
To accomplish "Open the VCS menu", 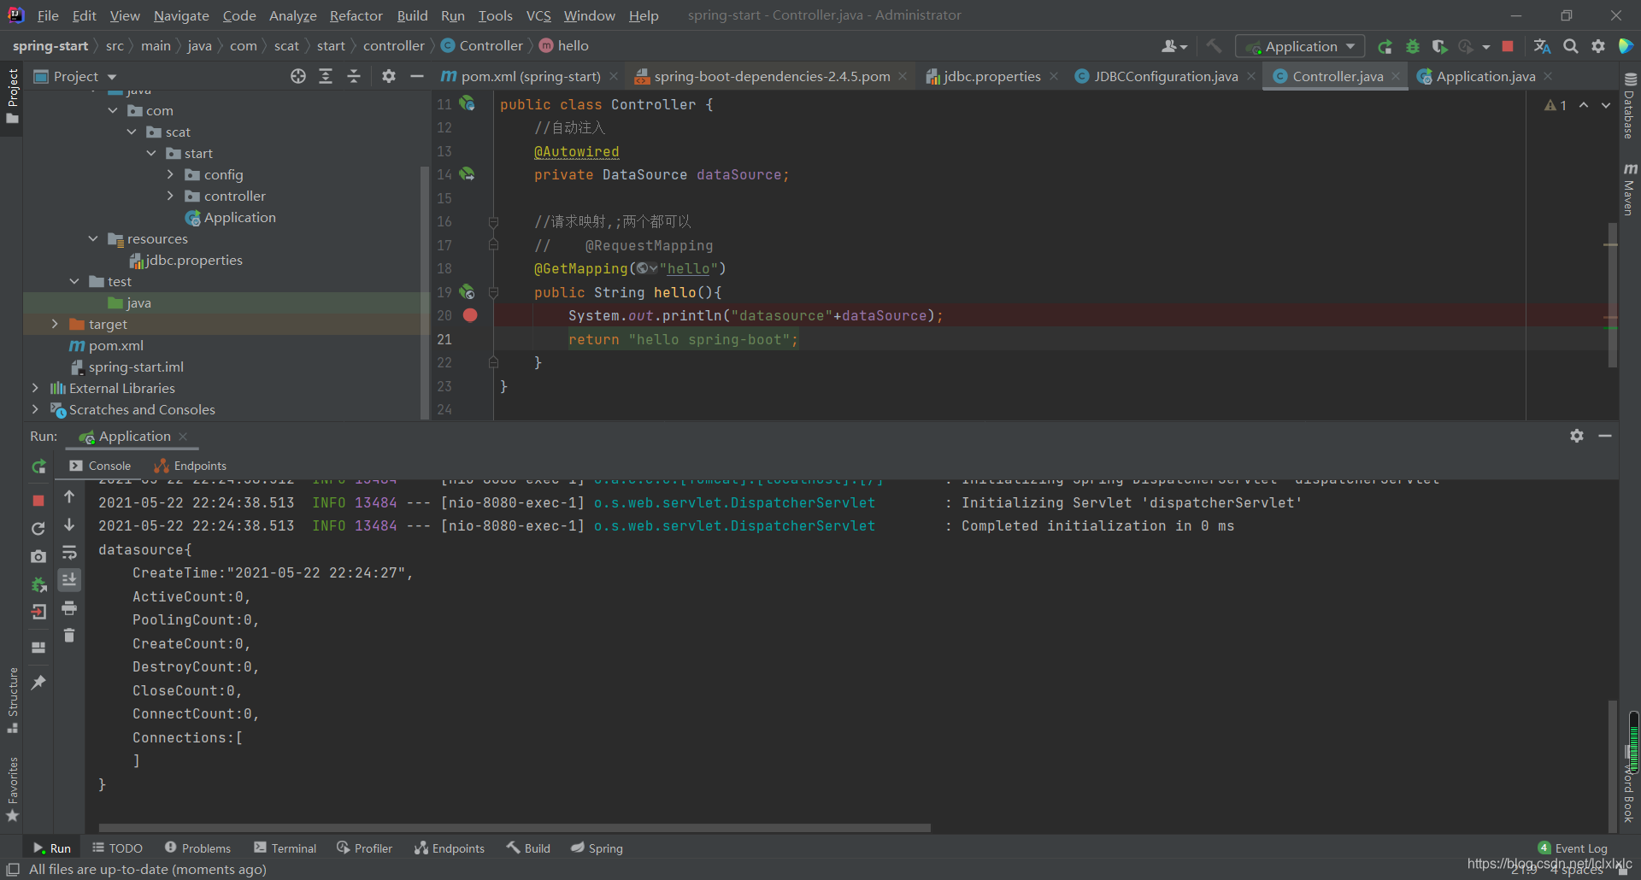I will pos(538,15).
